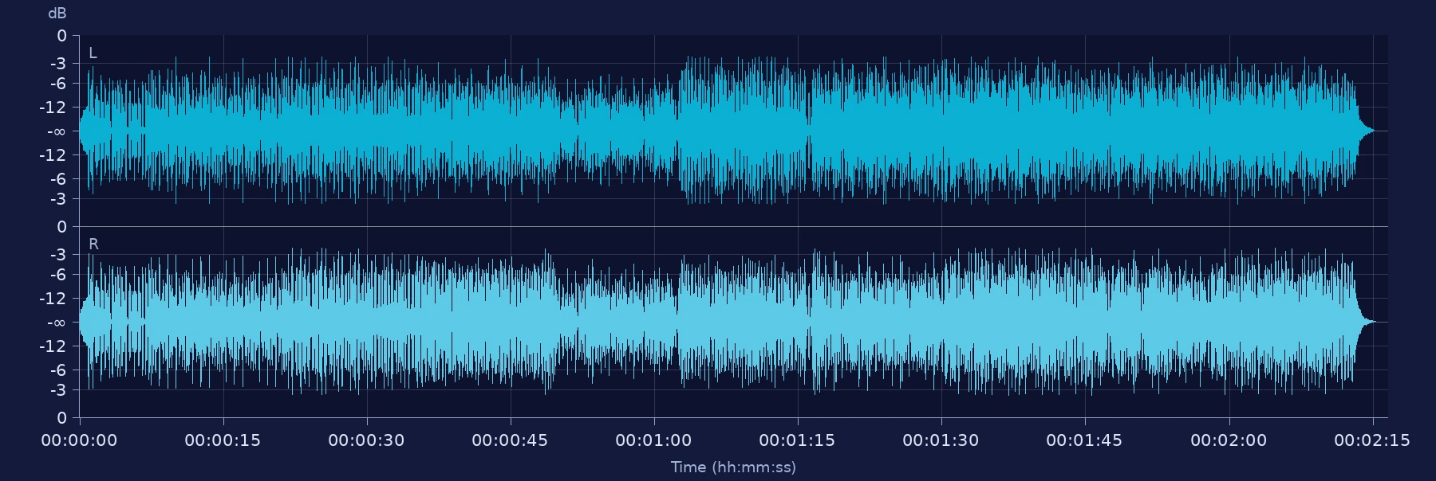The height and width of the screenshot is (481, 1436).
Task: Select the R channel label
Action: (93, 244)
